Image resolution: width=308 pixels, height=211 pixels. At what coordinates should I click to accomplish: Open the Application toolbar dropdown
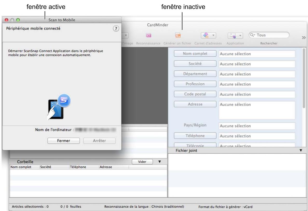coord(235,35)
